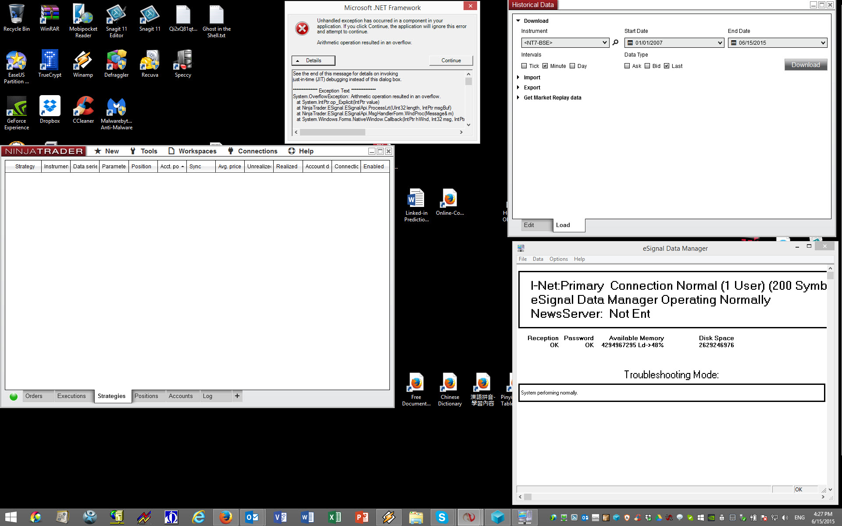Open the Instrument NT7-BSE dropdown
The width and height of the screenshot is (842, 526).
click(x=604, y=43)
